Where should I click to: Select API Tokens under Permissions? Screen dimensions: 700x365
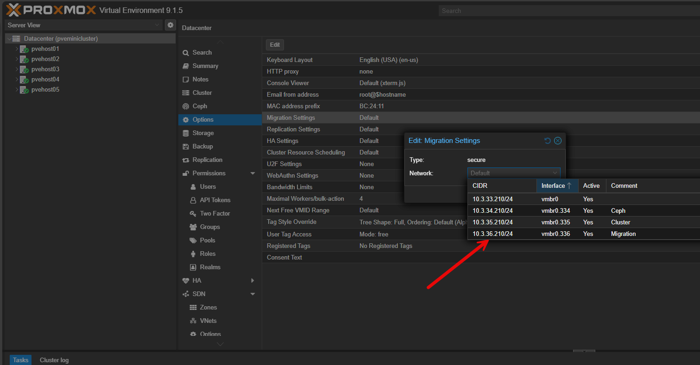(x=215, y=200)
